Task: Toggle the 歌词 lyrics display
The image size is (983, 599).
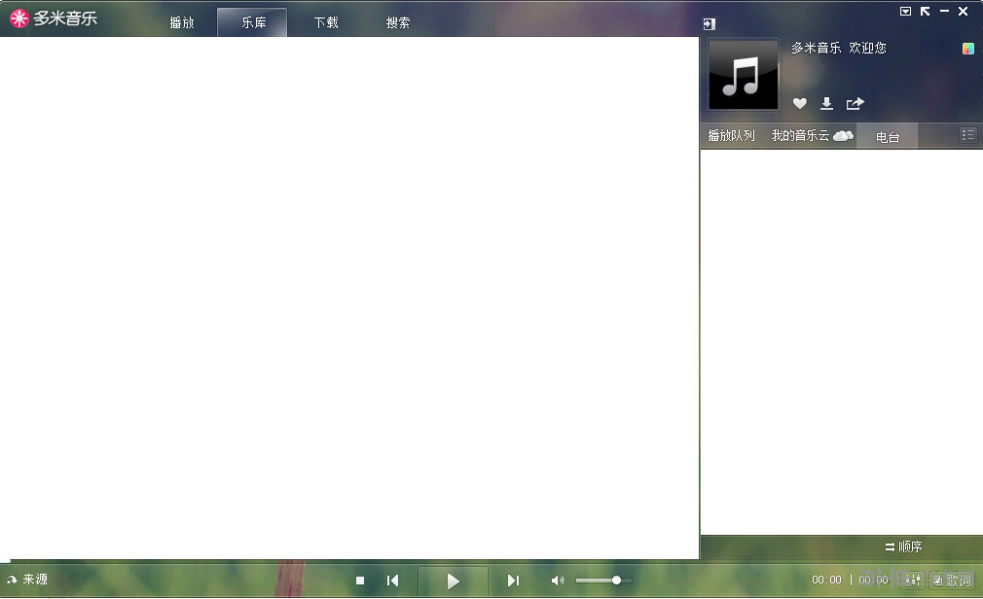Action: [x=951, y=581]
